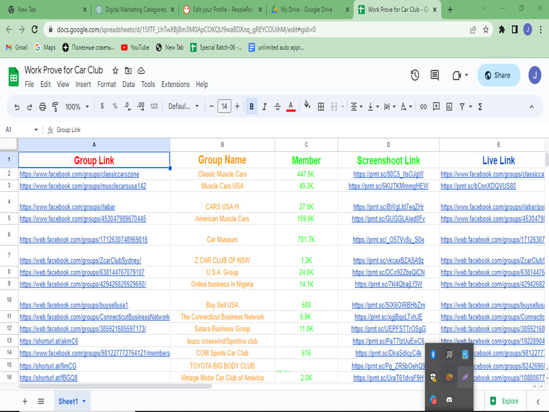This screenshot has width=549, height=412.
Task: Star the Work Prove for Car Club document
Action: click(115, 71)
